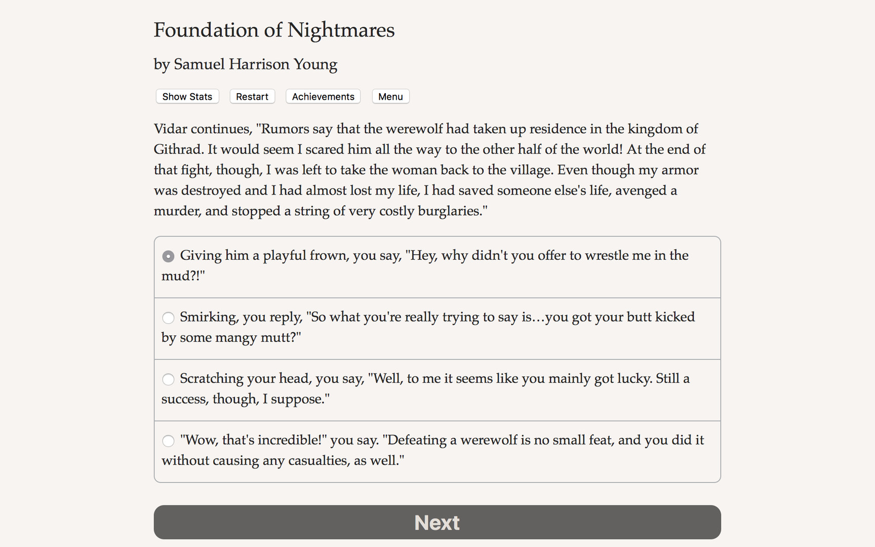Open the Show Stats panel

[x=187, y=96]
